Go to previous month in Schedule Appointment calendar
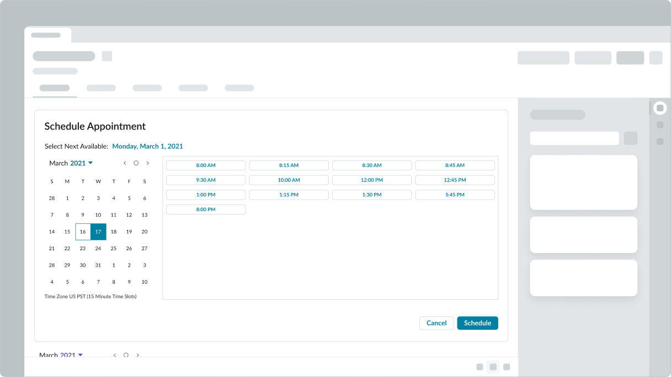 pyautogui.click(x=125, y=163)
